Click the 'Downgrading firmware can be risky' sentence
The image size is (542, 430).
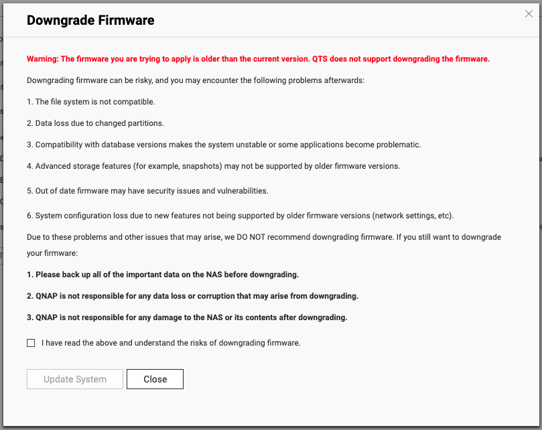click(196, 80)
